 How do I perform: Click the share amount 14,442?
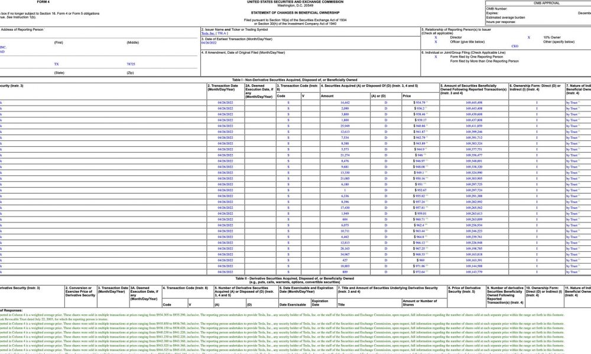coord(345,103)
